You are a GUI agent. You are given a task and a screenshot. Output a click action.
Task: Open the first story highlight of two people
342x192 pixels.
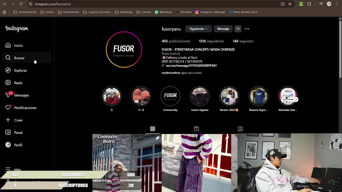(x=112, y=99)
